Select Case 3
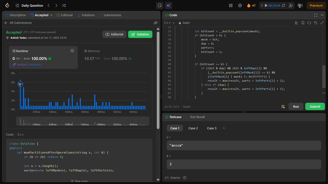Viewport: 328px width, 184px height. click(212, 128)
